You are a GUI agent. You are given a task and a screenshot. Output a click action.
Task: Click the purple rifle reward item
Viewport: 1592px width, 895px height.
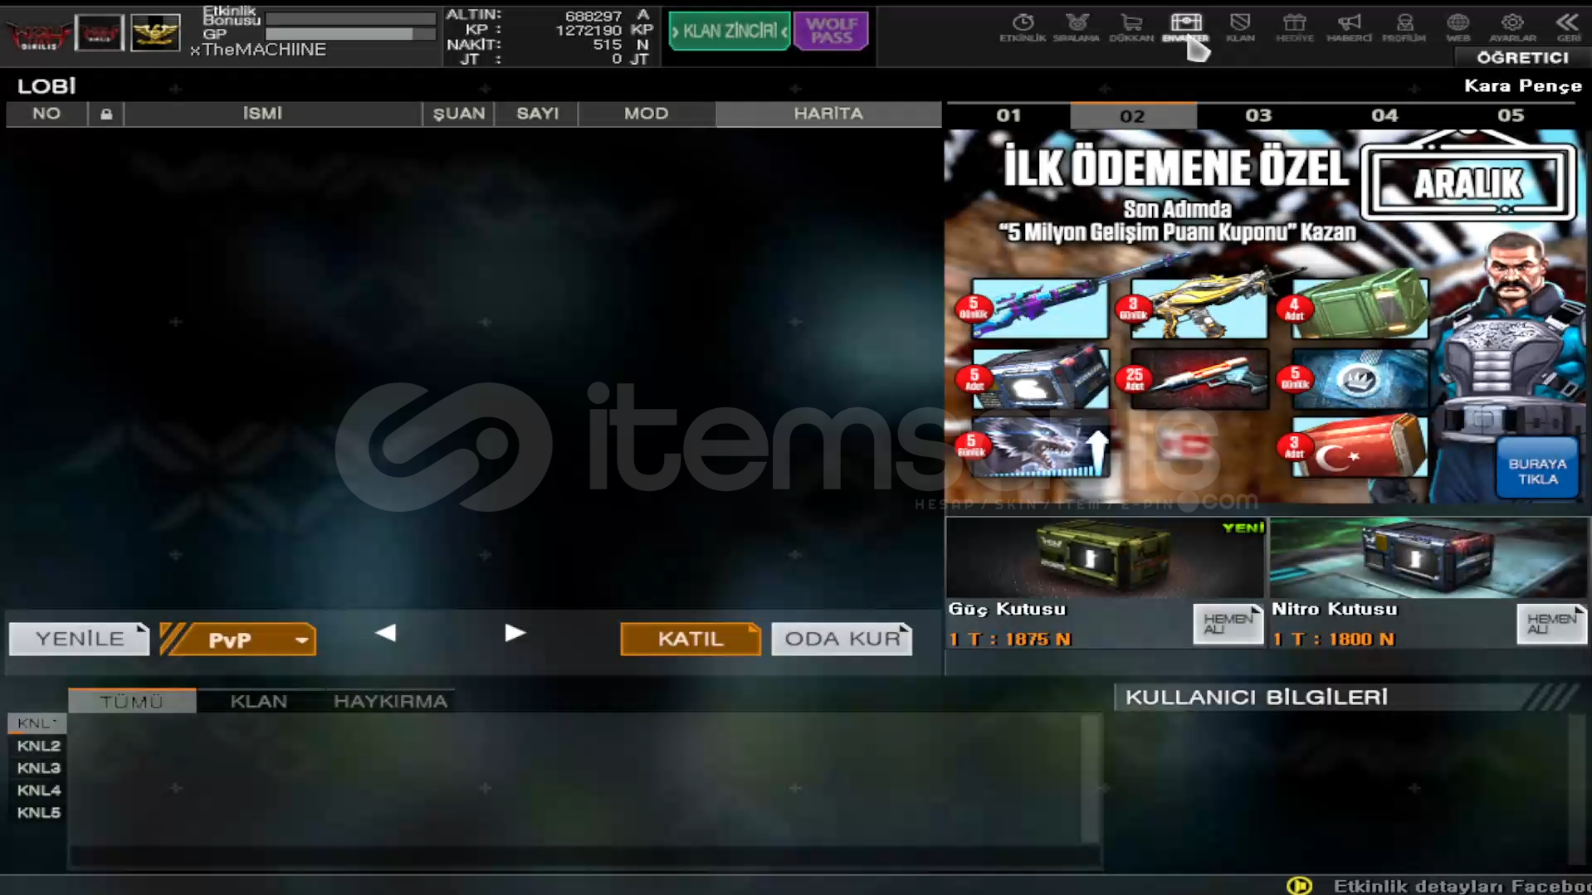pos(1039,308)
